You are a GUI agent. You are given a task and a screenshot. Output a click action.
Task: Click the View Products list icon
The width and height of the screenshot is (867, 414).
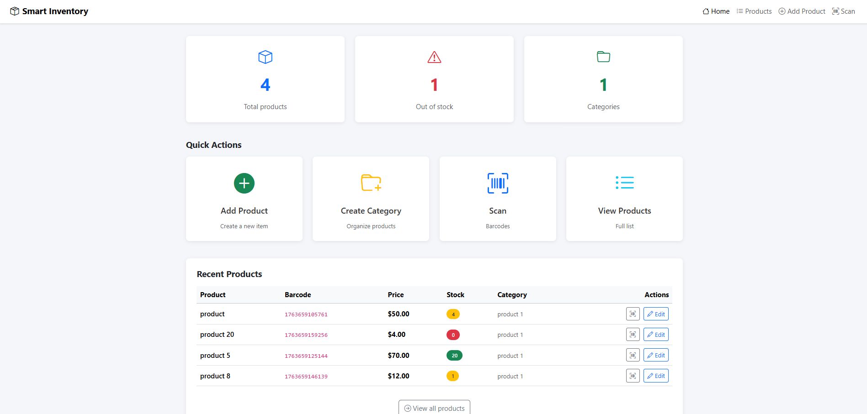tap(624, 183)
